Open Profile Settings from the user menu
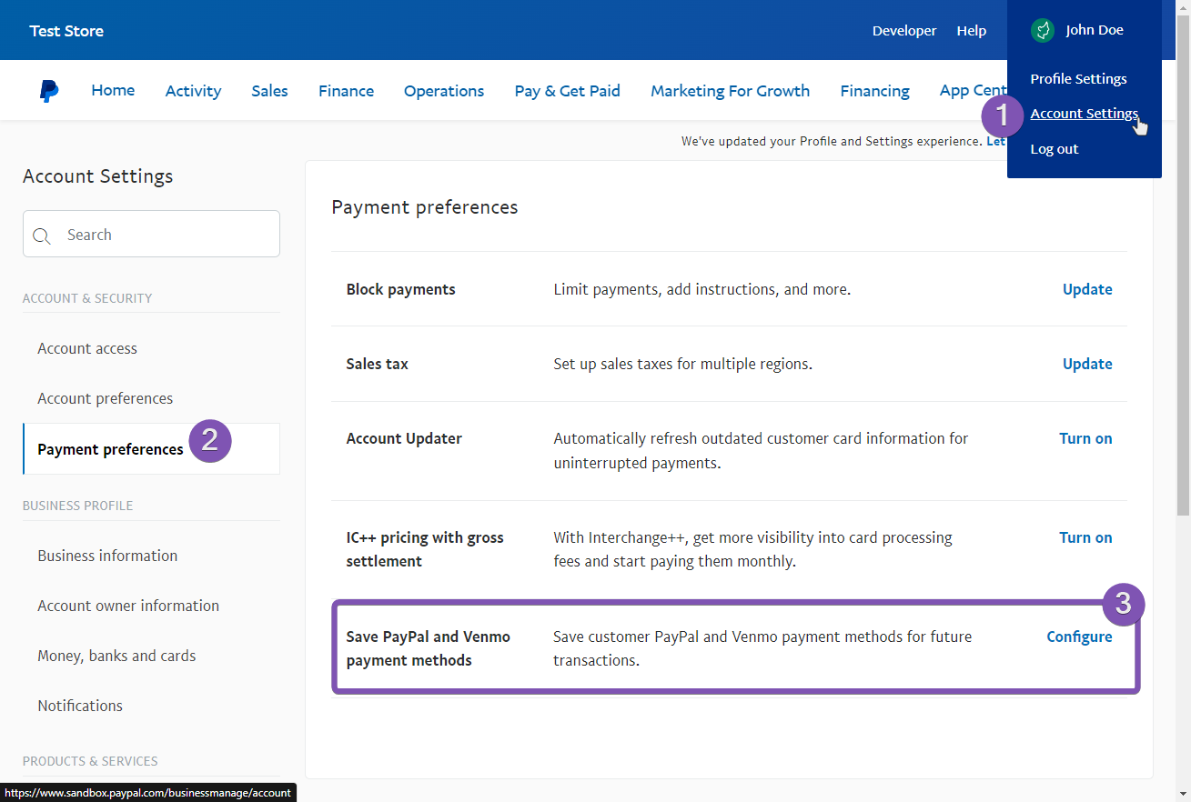The width and height of the screenshot is (1191, 802). 1078,78
